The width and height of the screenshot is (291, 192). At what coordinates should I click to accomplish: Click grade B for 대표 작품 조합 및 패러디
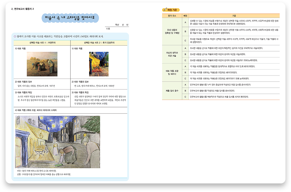[185, 72]
